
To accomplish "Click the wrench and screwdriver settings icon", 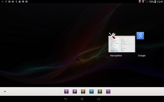I will click(x=112, y=36).
